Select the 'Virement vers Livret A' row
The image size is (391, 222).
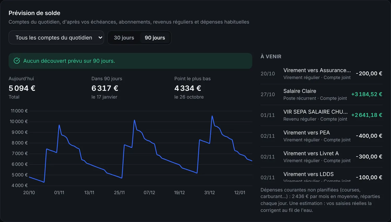click(x=321, y=157)
